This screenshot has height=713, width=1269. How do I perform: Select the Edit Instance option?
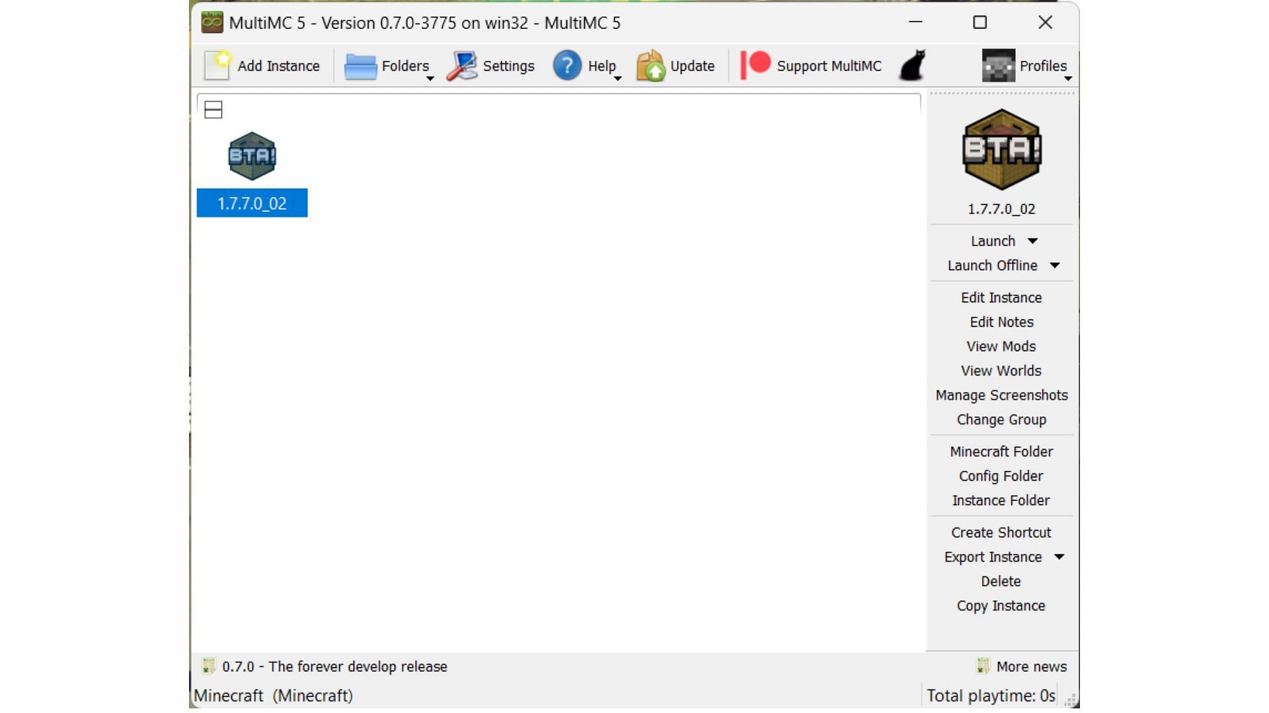point(1001,298)
